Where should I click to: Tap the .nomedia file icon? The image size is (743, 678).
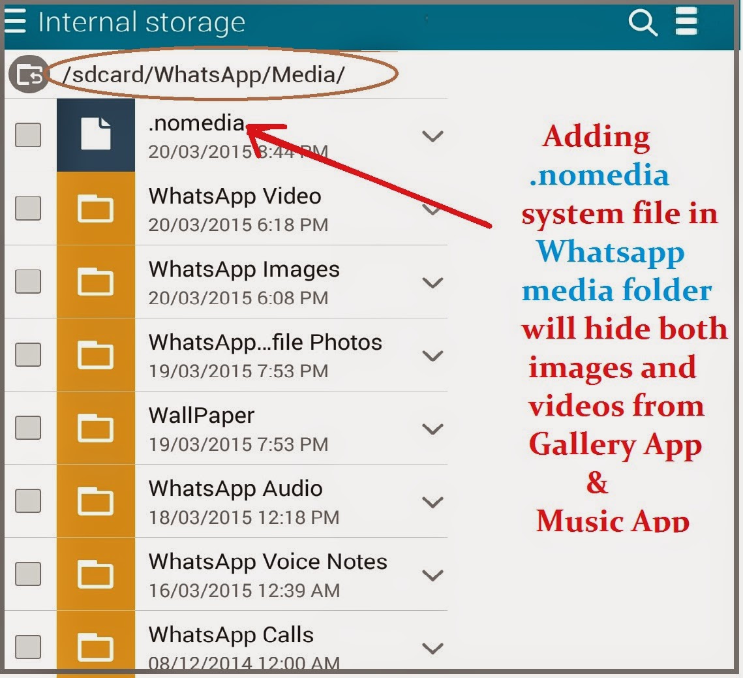pyautogui.click(x=96, y=134)
